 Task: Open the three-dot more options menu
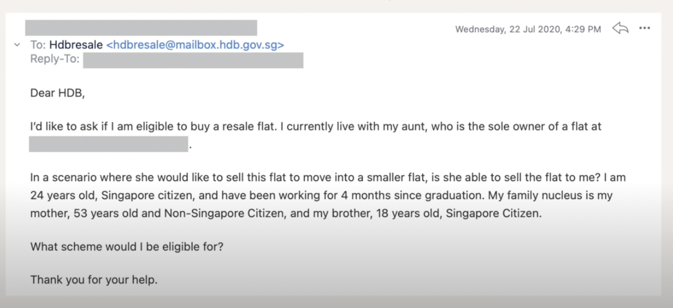(645, 28)
